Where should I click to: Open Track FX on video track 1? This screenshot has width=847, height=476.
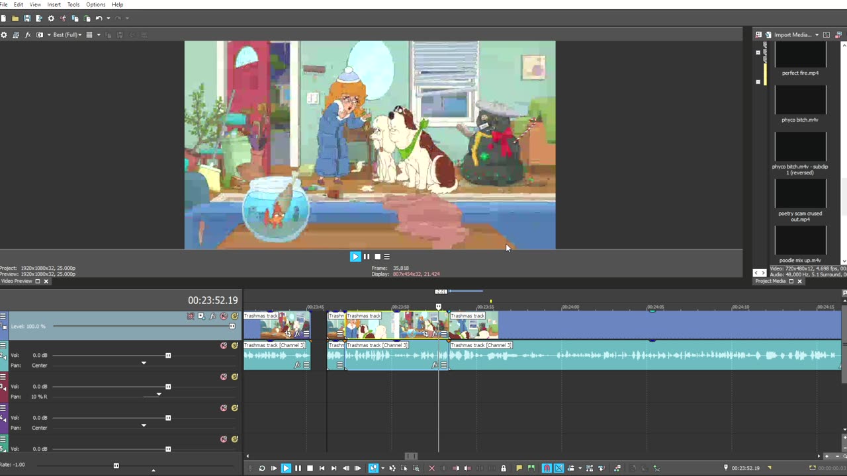(x=212, y=317)
